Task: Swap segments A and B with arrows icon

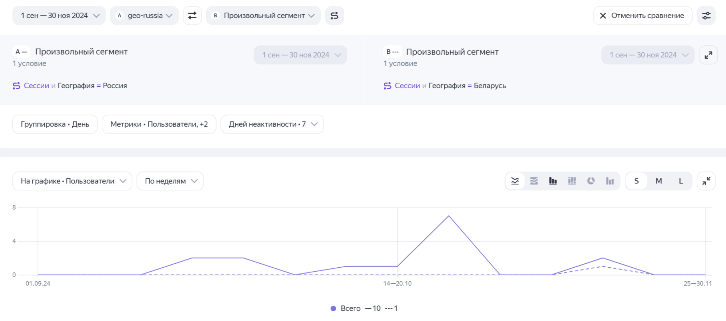Action: coord(192,16)
